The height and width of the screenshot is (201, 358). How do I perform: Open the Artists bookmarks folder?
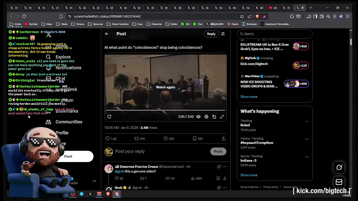(15, 24)
